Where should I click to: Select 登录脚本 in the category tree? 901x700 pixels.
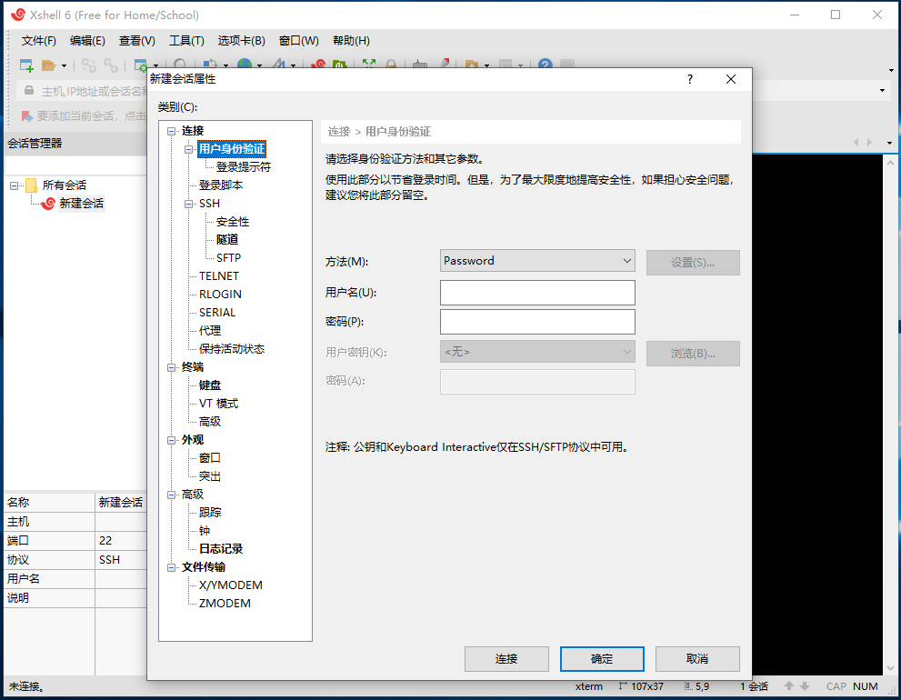(221, 185)
